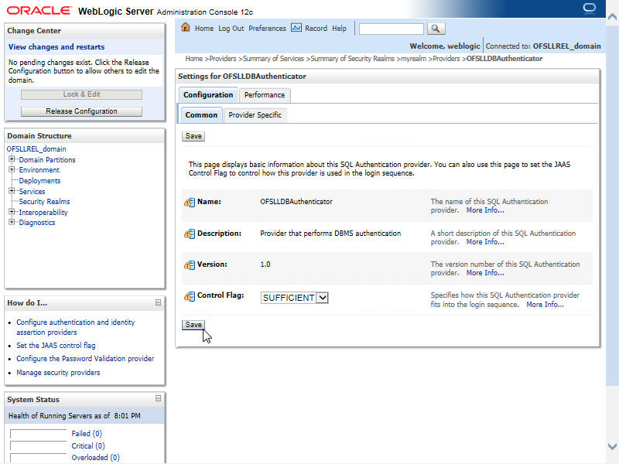This screenshot has height=464, width=619.
Task: Click the Oracle O icon in header corner
Action: [590, 8]
